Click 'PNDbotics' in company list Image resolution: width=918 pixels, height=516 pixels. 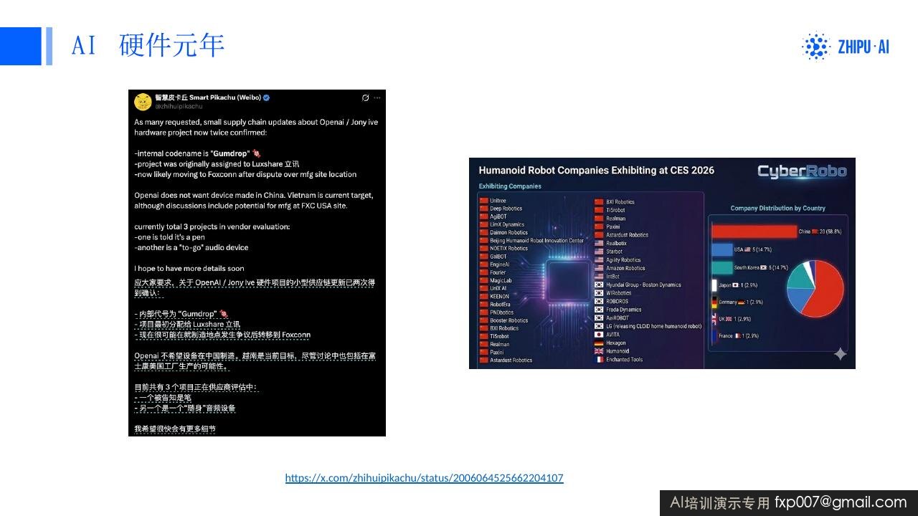(x=502, y=312)
